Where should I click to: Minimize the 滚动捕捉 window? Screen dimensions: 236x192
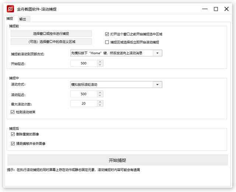point(205,9)
